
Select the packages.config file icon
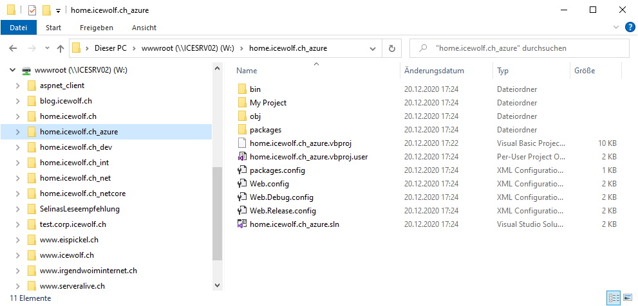click(x=241, y=170)
